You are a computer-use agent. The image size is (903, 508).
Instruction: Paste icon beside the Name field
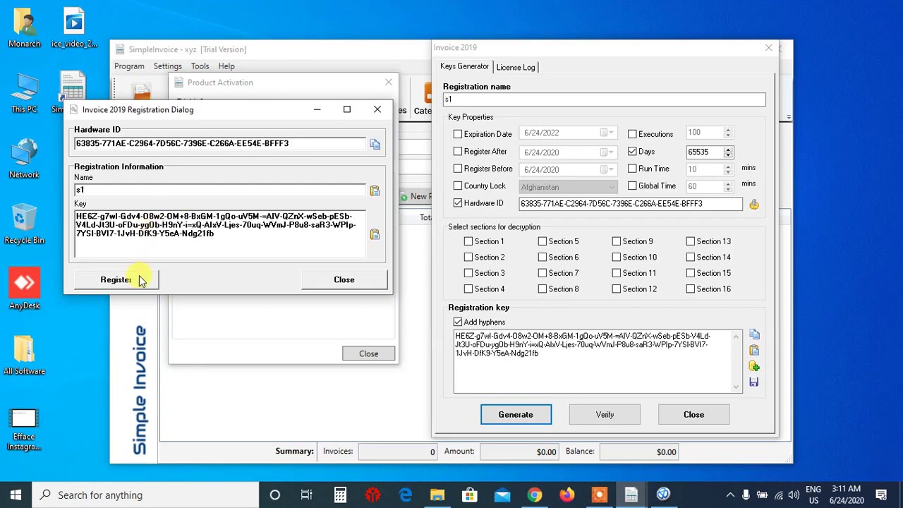pos(375,190)
